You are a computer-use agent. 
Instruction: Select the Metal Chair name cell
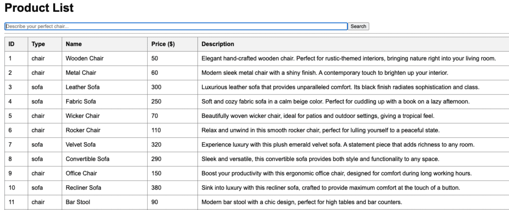[x=81, y=73]
